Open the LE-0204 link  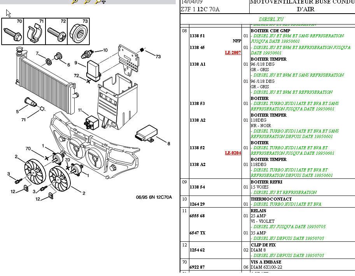pos(233,153)
